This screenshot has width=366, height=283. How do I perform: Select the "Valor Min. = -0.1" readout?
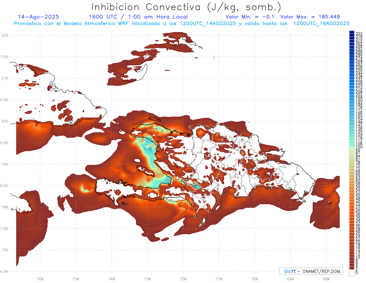tap(250, 17)
